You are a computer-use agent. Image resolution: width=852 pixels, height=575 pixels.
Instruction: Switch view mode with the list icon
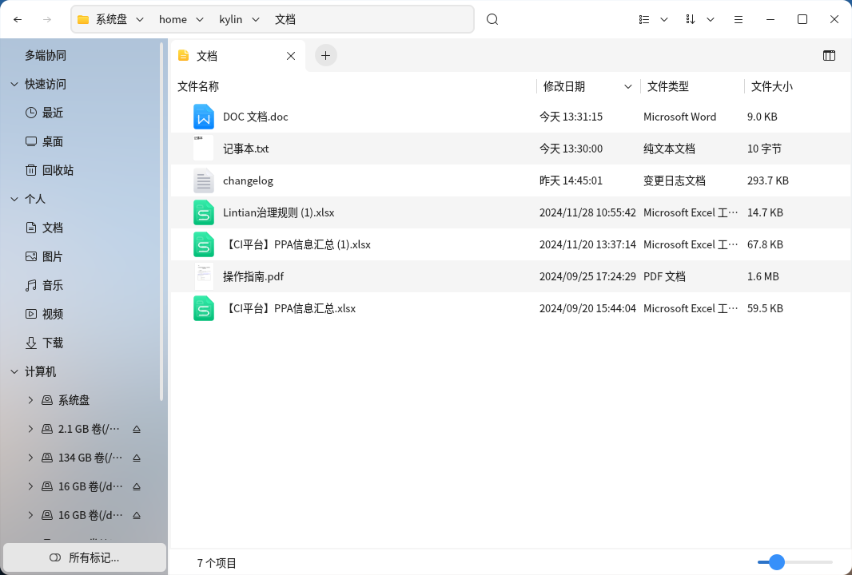point(644,19)
